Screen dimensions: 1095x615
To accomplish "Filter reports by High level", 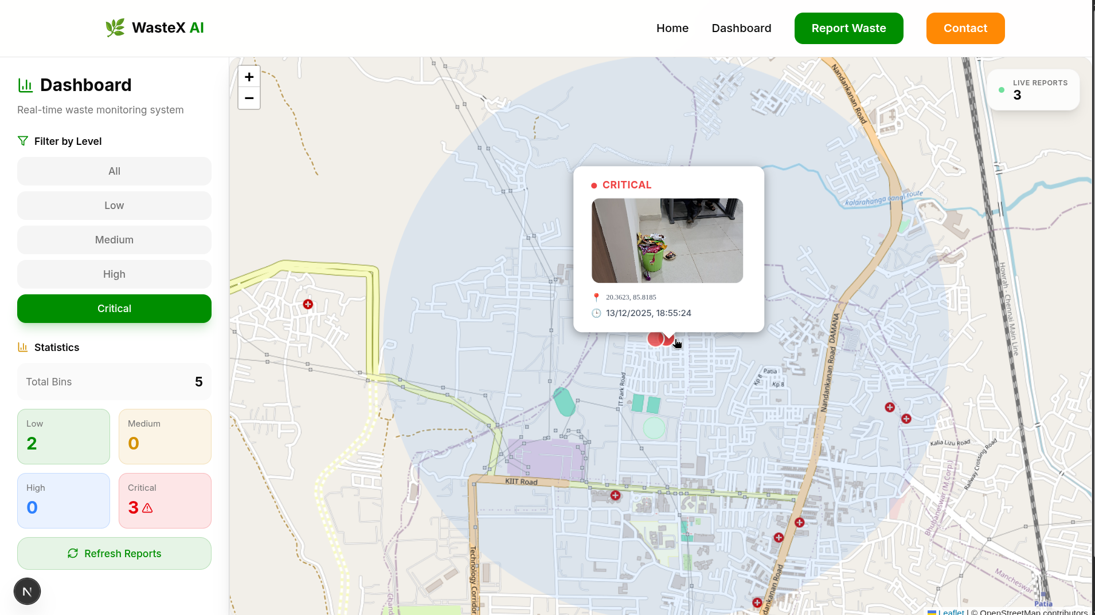I will coord(114,274).
